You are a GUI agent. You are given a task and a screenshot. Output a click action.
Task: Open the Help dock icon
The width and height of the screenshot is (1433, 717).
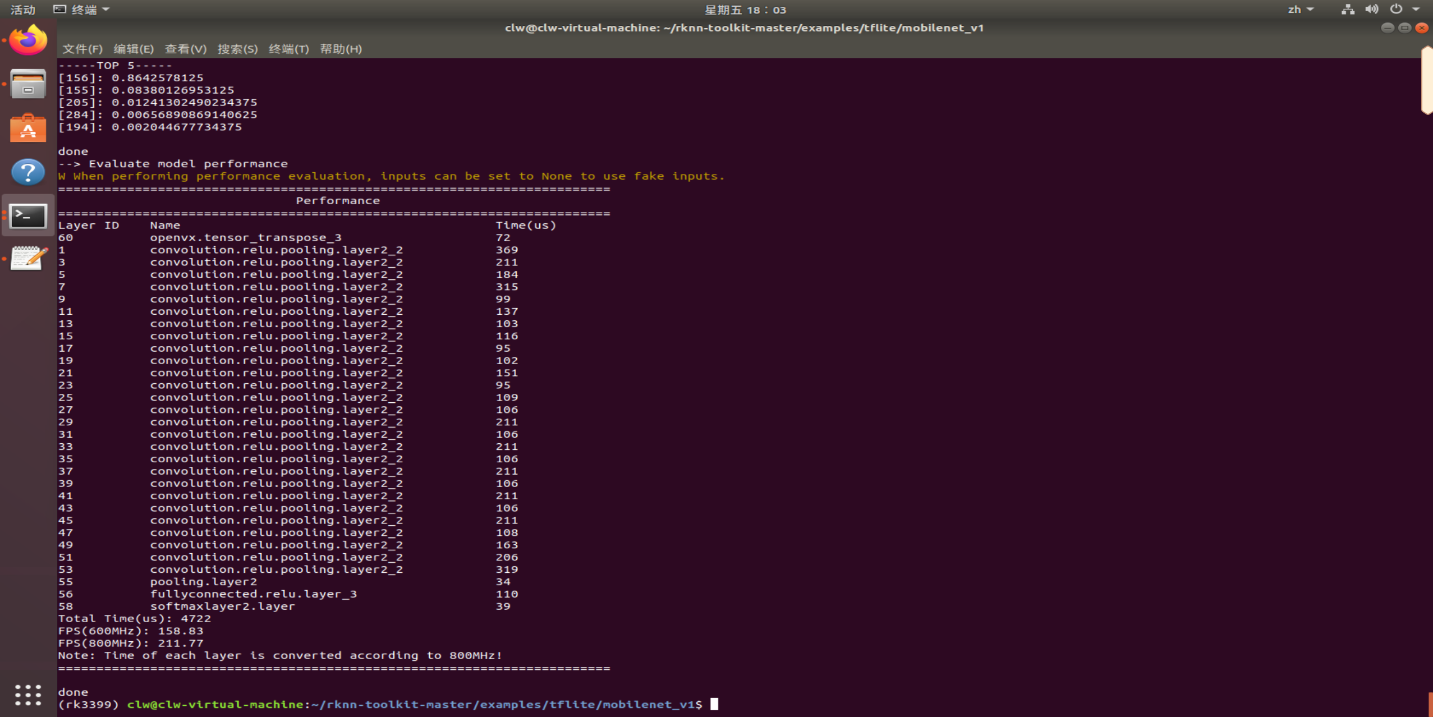click(x=28, y=172)
